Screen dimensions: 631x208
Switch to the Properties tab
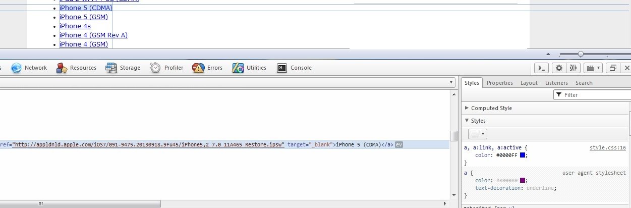click(500, 83)
